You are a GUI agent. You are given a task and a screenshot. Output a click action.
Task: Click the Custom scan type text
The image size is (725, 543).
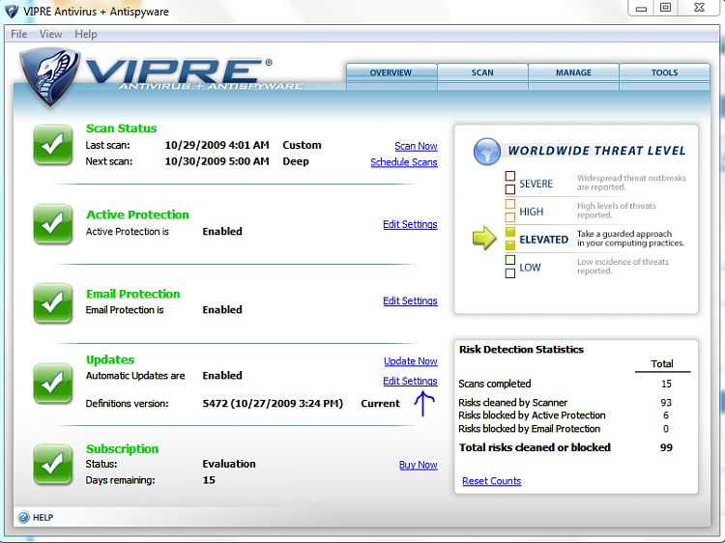tap(302, 145)
